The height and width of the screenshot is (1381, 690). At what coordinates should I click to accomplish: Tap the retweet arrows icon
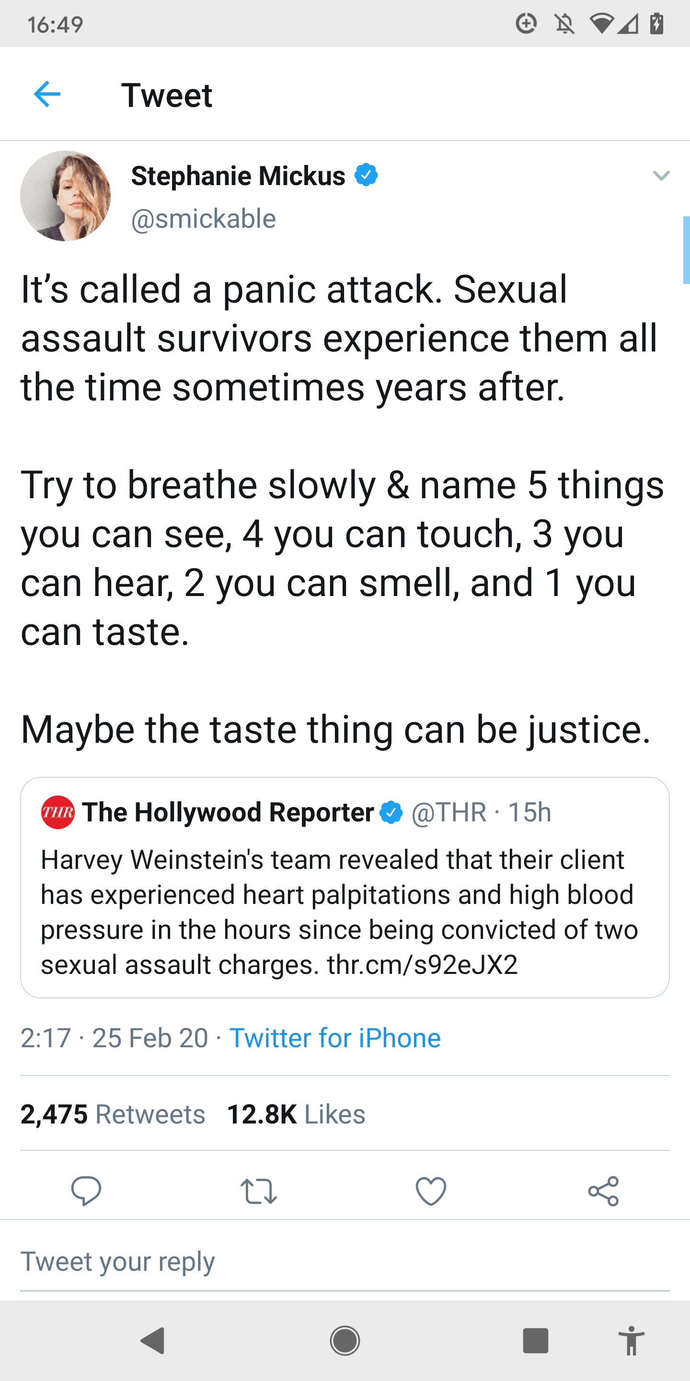pyautogui.click(x=259, y=1191)
